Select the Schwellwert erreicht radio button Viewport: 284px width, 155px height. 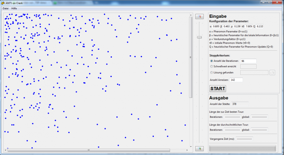pyautogui.click(x=212, y=66)
